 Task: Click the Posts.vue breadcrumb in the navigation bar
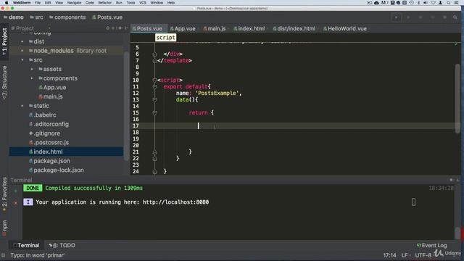(x=107, y=17)
